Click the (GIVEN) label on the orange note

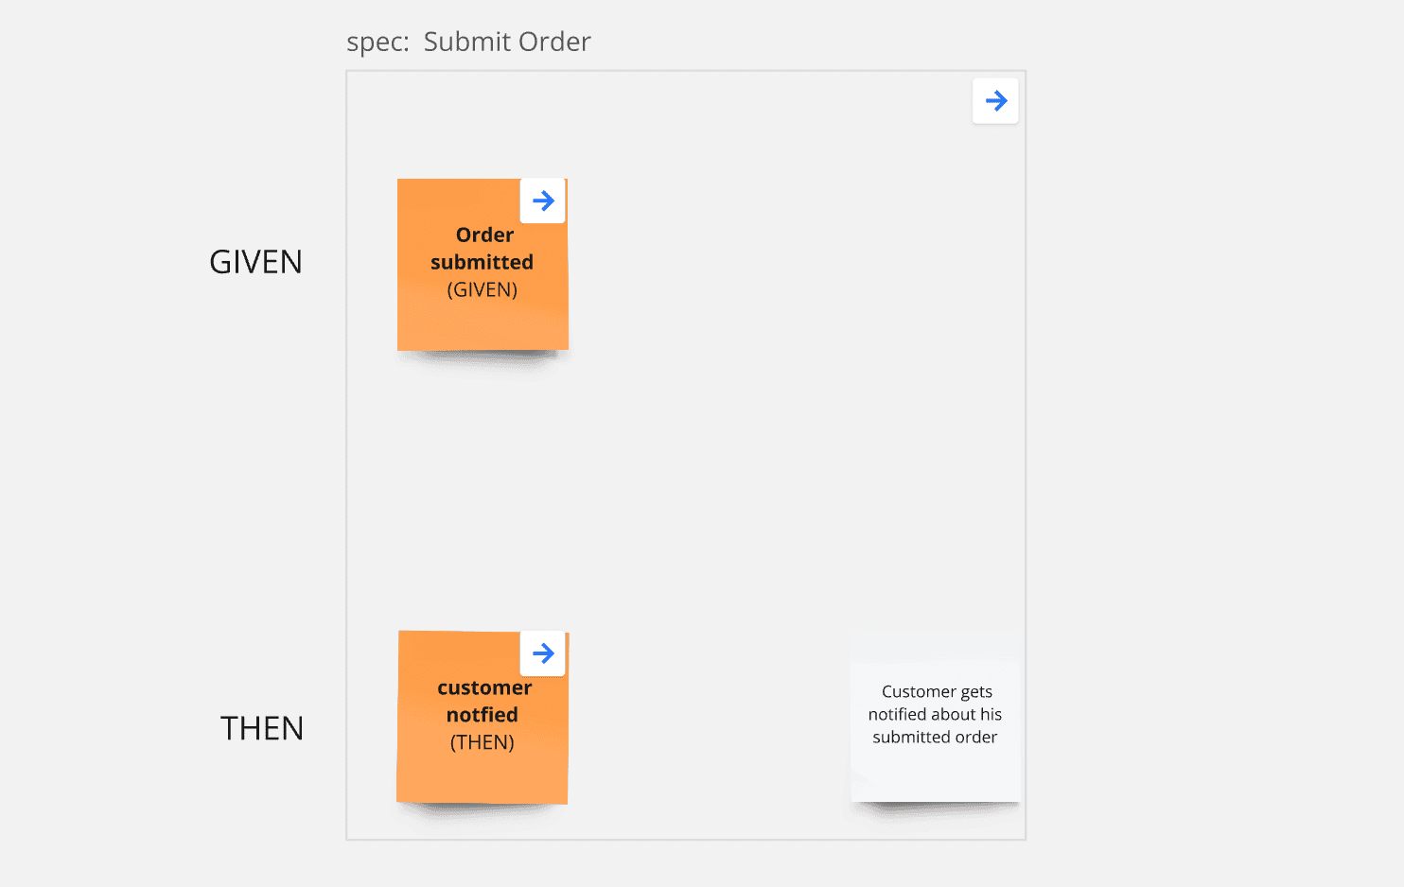click(483, 290)
